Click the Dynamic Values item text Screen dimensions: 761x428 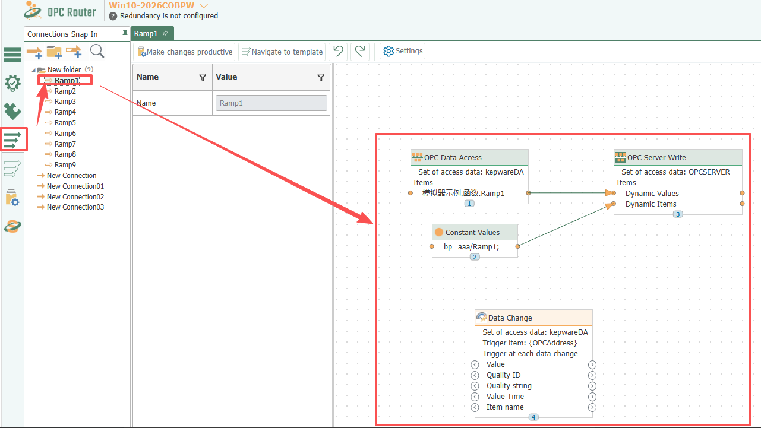(652, 194)
